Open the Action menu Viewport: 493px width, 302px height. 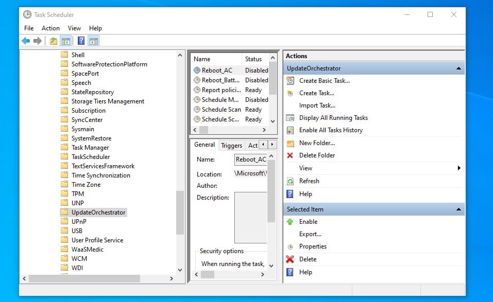(x=50, y=28)
